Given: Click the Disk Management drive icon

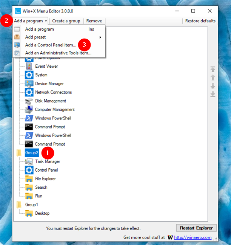Looking at the screenshot, I should tap(29, 101).
